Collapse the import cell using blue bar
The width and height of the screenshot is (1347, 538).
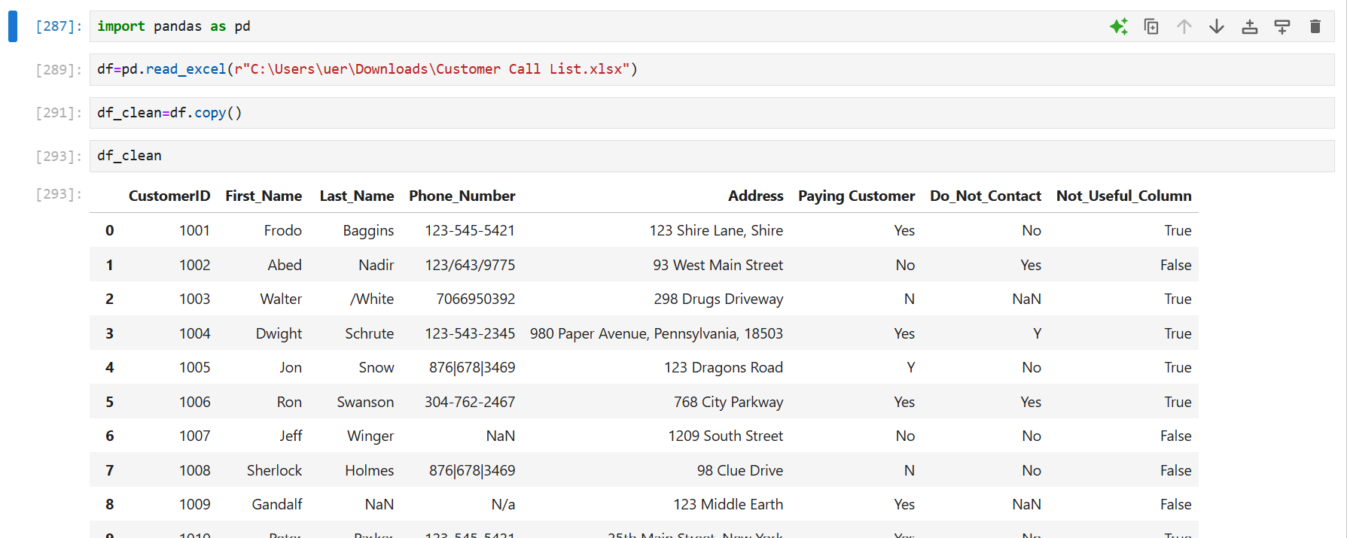[13, 26]
